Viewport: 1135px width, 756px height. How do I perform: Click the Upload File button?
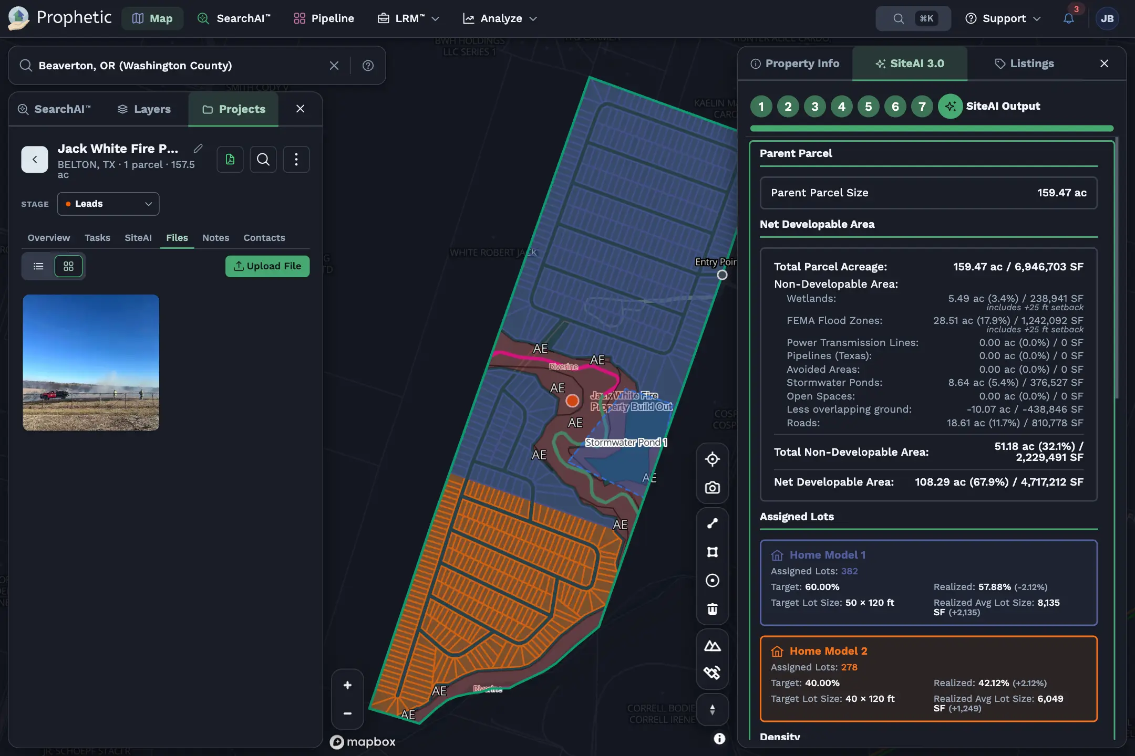pos(267,266)
